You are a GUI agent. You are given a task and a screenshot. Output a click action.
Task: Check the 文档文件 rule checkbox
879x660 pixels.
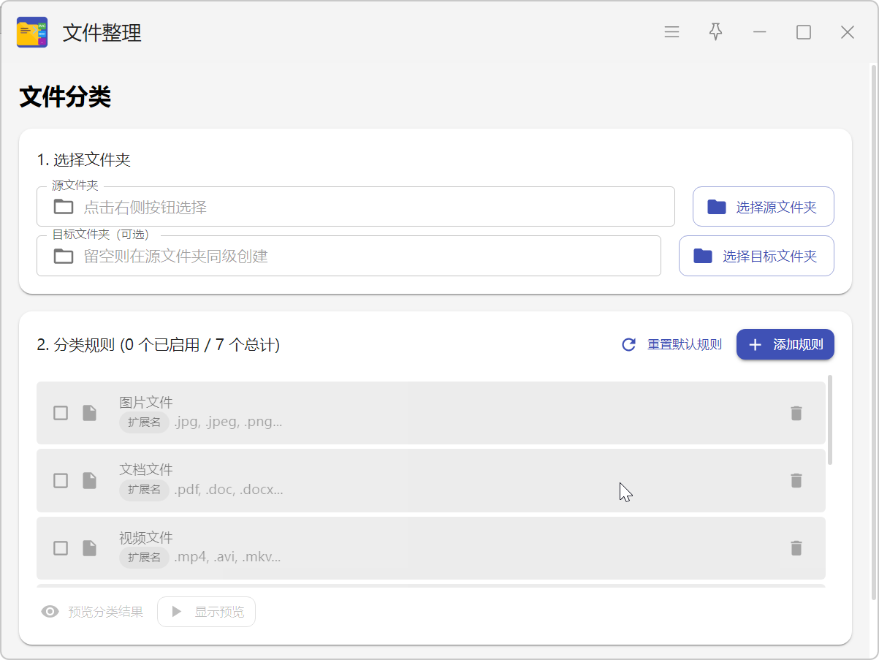point(61,480)
